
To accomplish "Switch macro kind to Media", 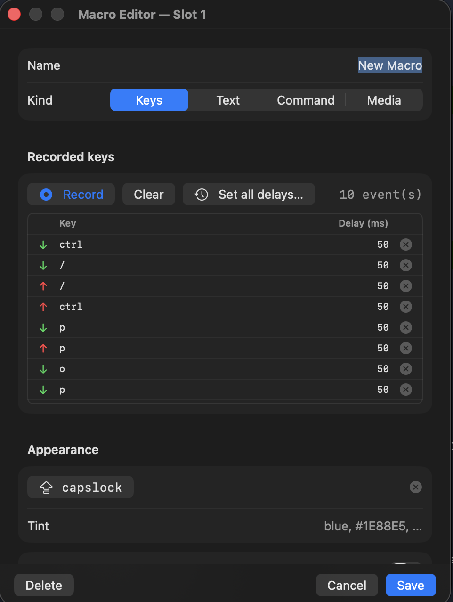I will click(384, 100).
